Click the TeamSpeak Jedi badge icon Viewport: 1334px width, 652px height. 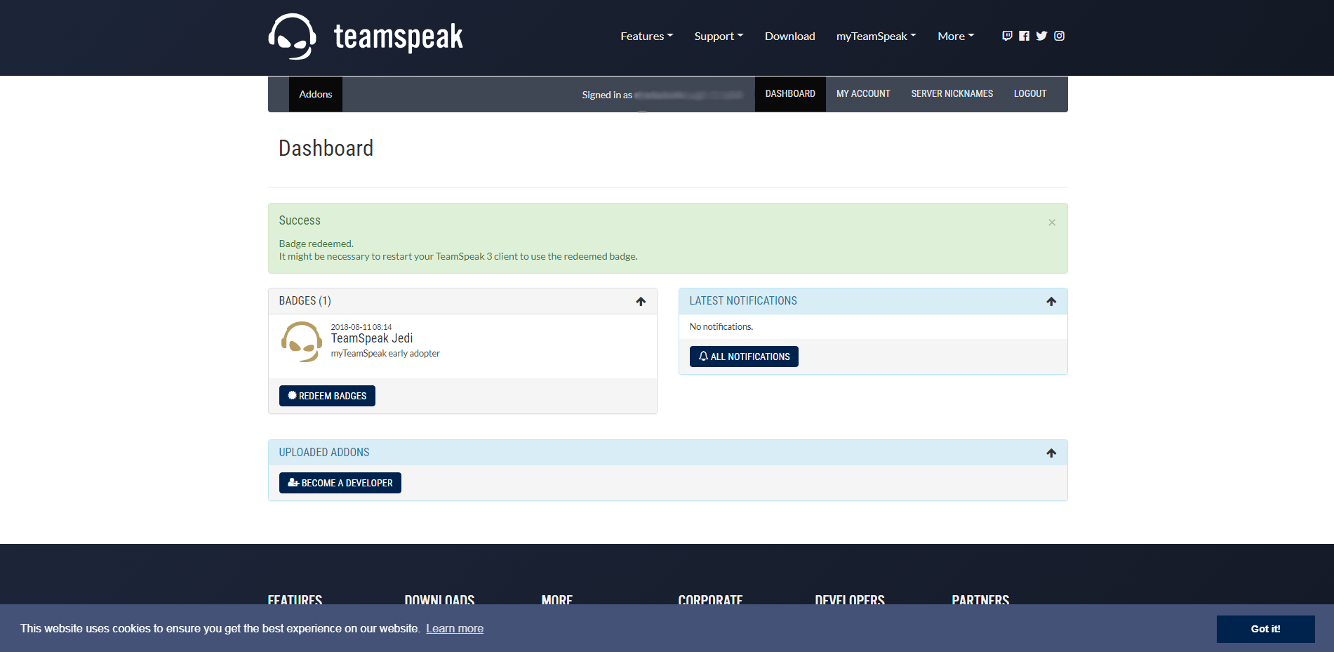[x=302, y=342]
